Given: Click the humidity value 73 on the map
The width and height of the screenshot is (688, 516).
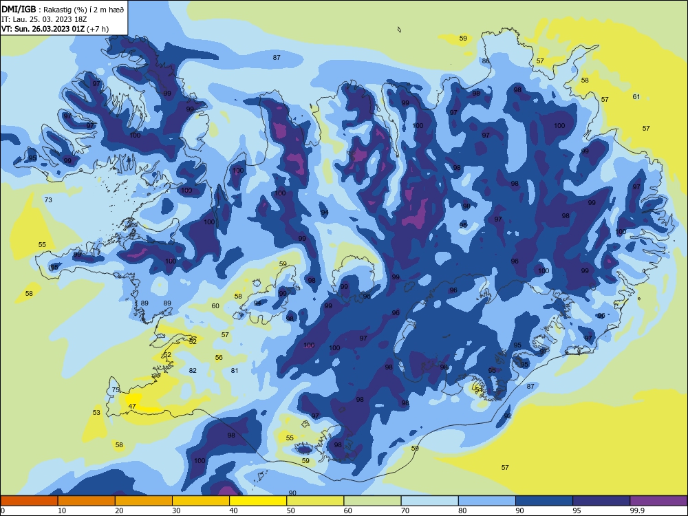Looking at the screenshot, I should (x=48, y=200).
